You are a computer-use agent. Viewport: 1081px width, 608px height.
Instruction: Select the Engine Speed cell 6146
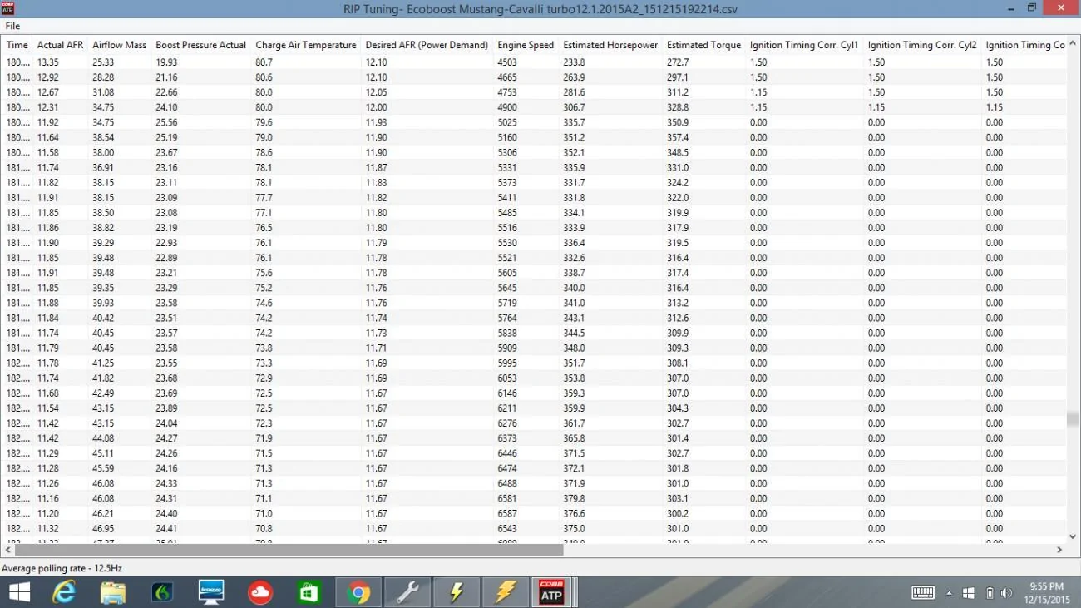[507, 393]
